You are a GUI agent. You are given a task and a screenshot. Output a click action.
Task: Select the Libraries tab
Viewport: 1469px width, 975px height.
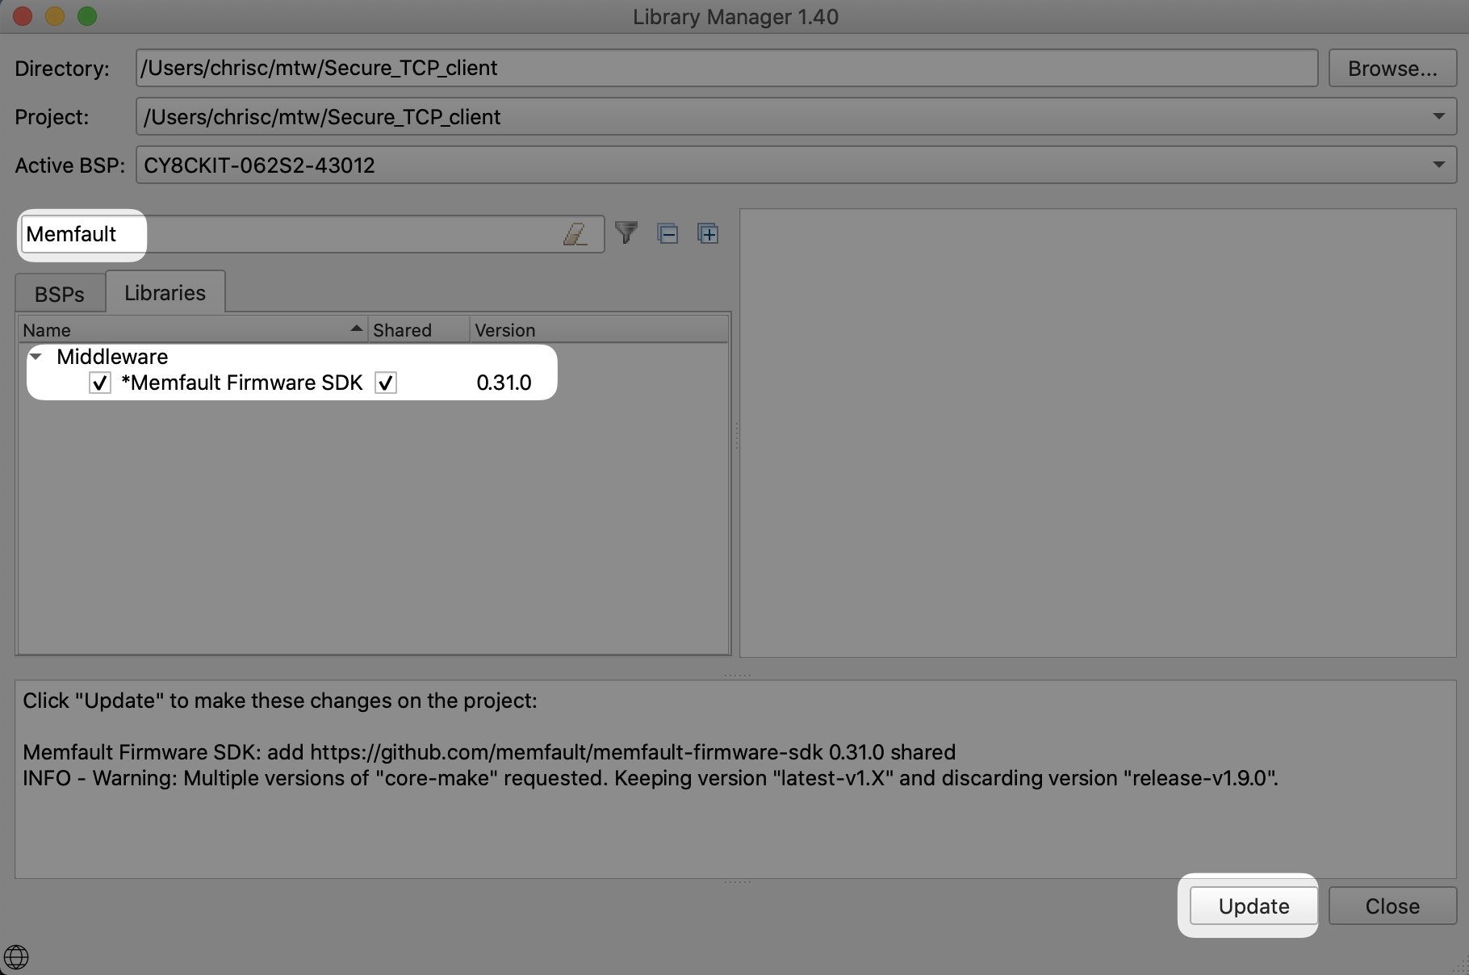coord(165,293)
